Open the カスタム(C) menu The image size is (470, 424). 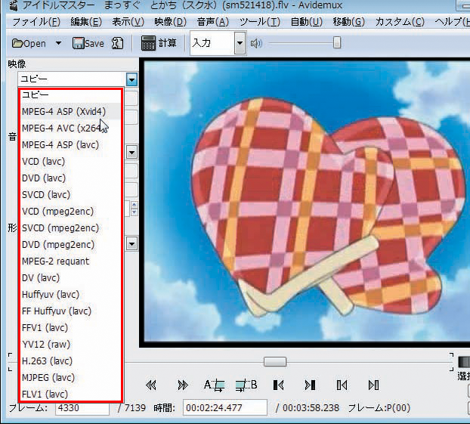point(400,22)
